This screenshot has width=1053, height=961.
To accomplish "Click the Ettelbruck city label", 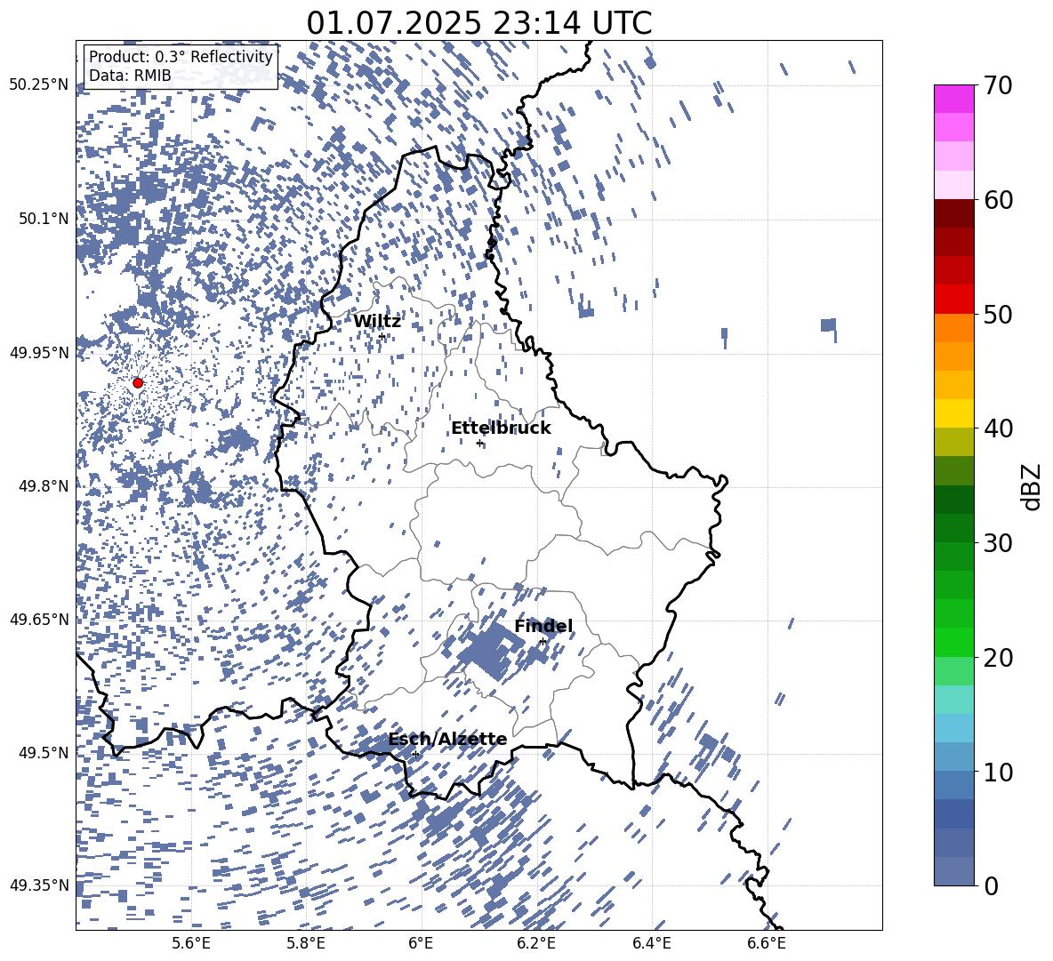I will (x=501, y=428).
